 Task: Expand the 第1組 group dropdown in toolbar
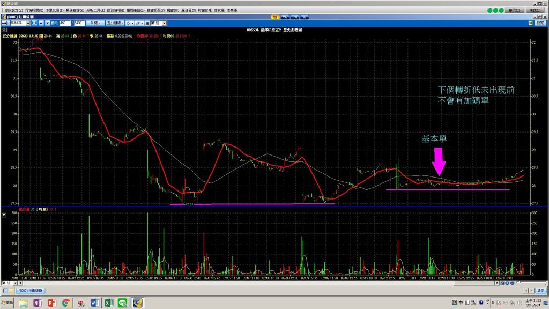(x=164, y=23)
